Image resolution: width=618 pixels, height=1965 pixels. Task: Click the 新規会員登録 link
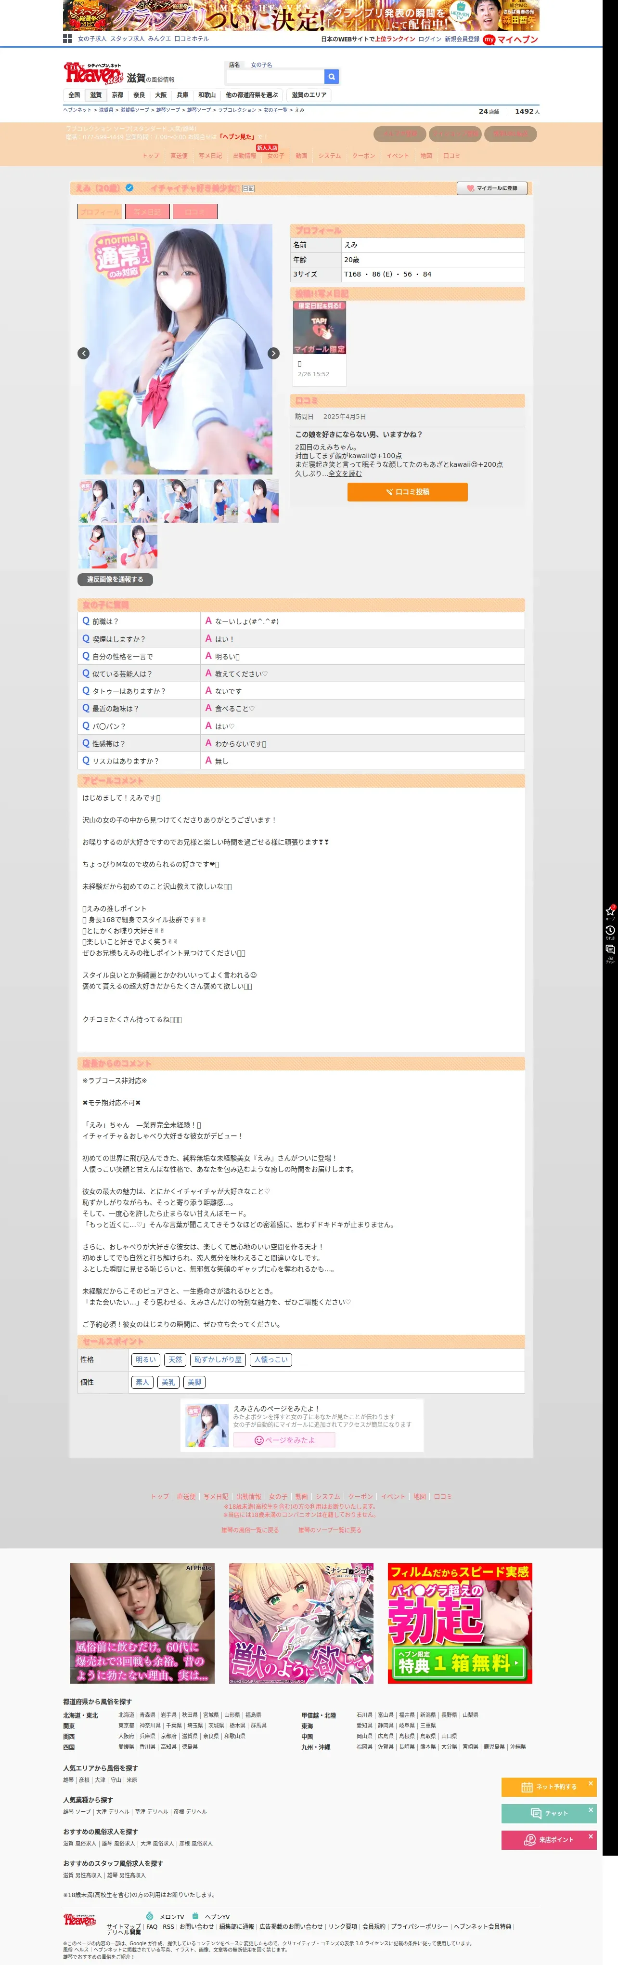tap(463, 39)
